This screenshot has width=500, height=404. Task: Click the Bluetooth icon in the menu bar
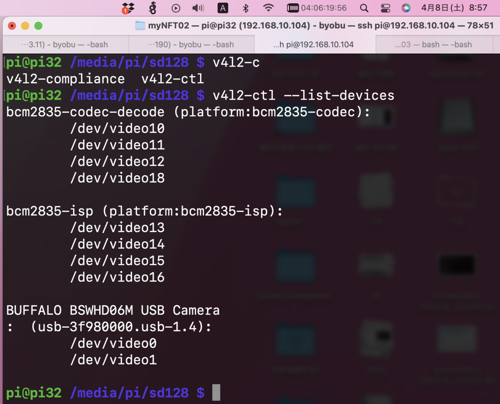coord(245,8)
